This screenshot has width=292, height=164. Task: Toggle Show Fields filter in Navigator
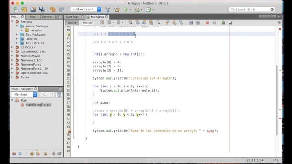coord(20,154)
